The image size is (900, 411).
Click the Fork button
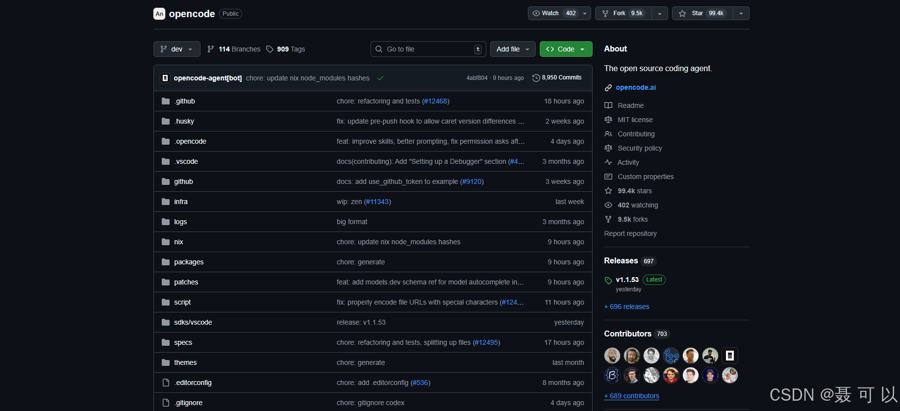tap(624, 13)
